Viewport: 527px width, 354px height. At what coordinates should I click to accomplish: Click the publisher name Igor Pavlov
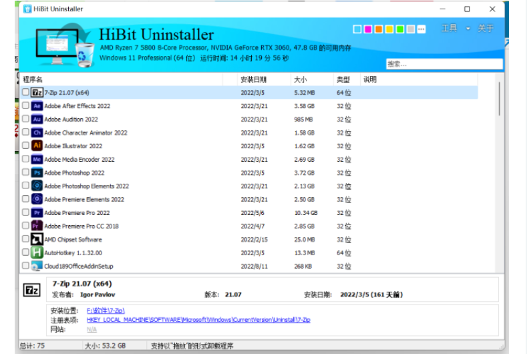click(98, 295)
